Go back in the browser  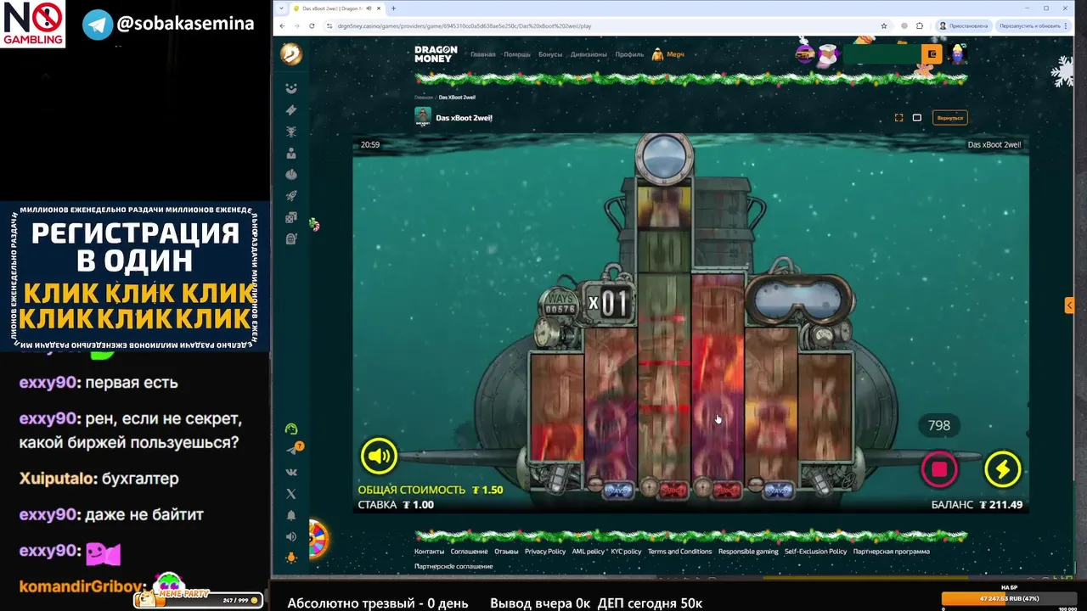click(x=284, y=25)
